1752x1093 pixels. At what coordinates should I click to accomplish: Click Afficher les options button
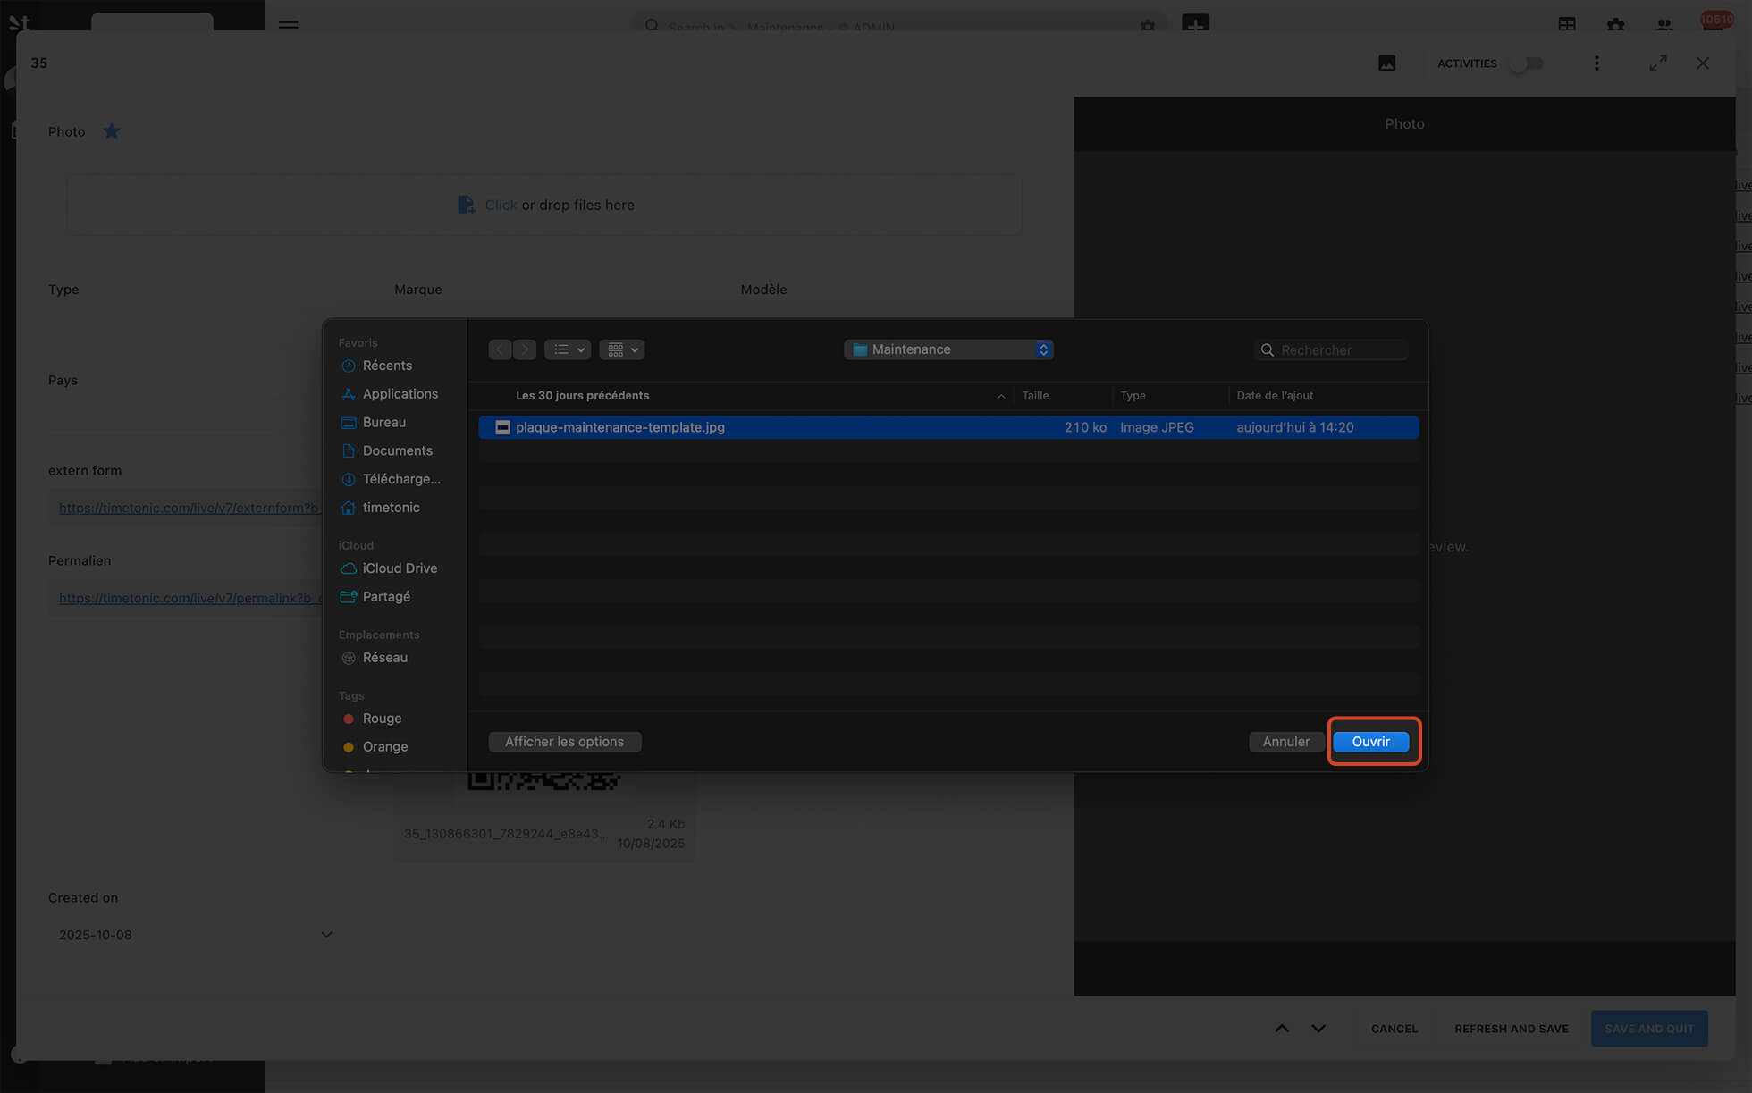click(564, 742)
